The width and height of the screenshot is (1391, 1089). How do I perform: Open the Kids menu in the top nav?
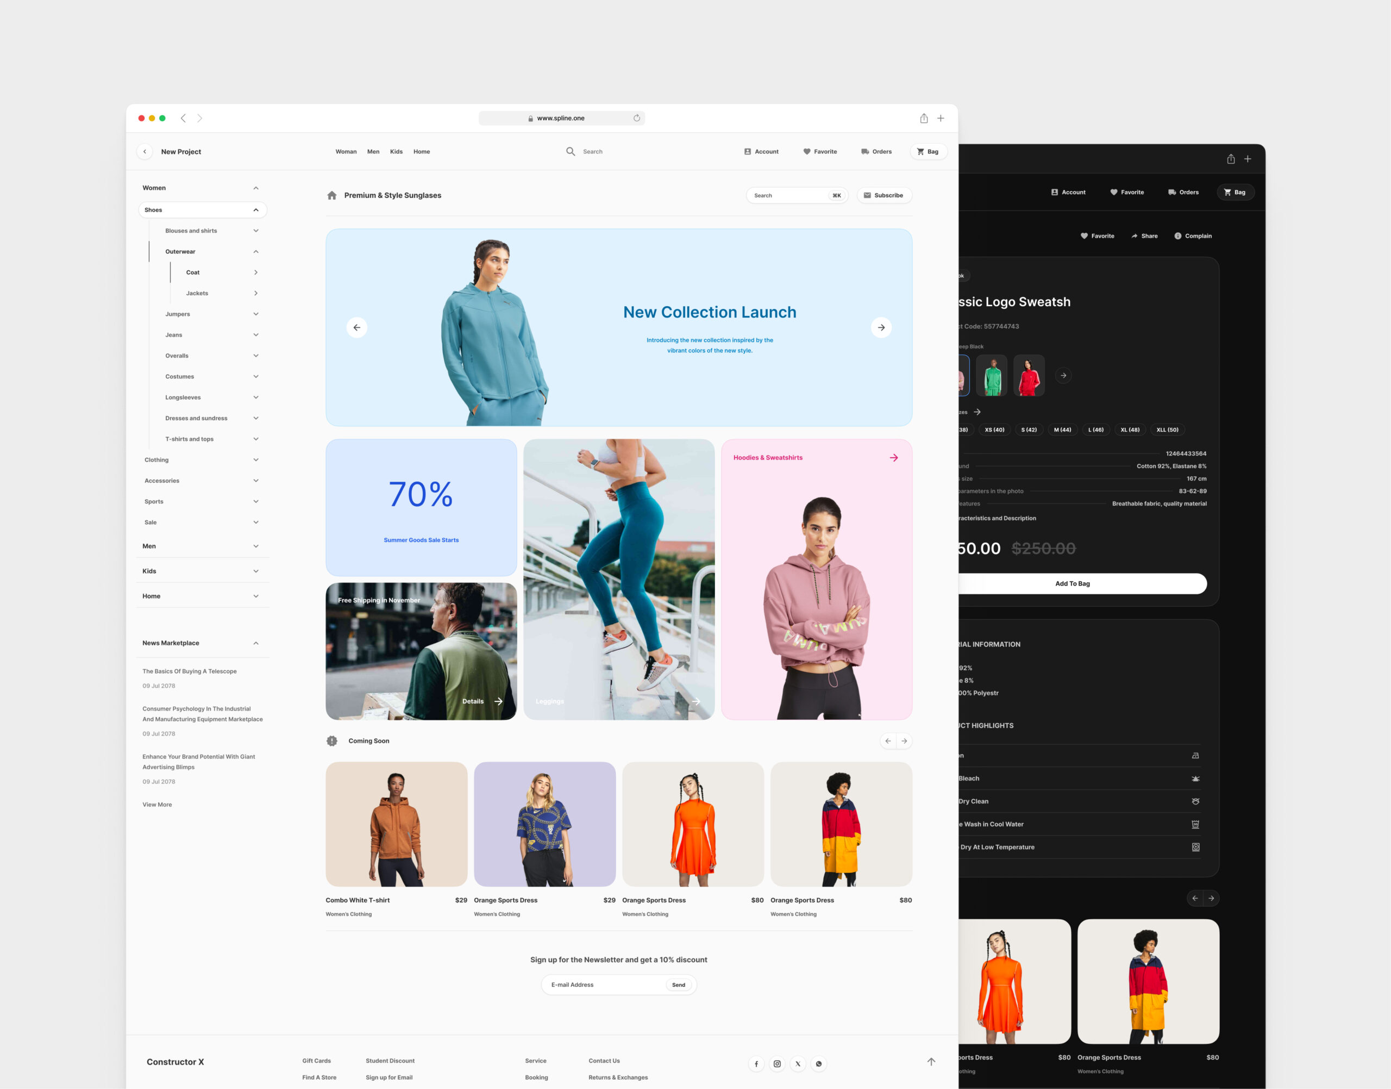[396, 152]
